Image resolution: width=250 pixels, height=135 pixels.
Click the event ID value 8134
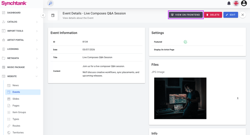pyautogui.click(x=85, y=42)
